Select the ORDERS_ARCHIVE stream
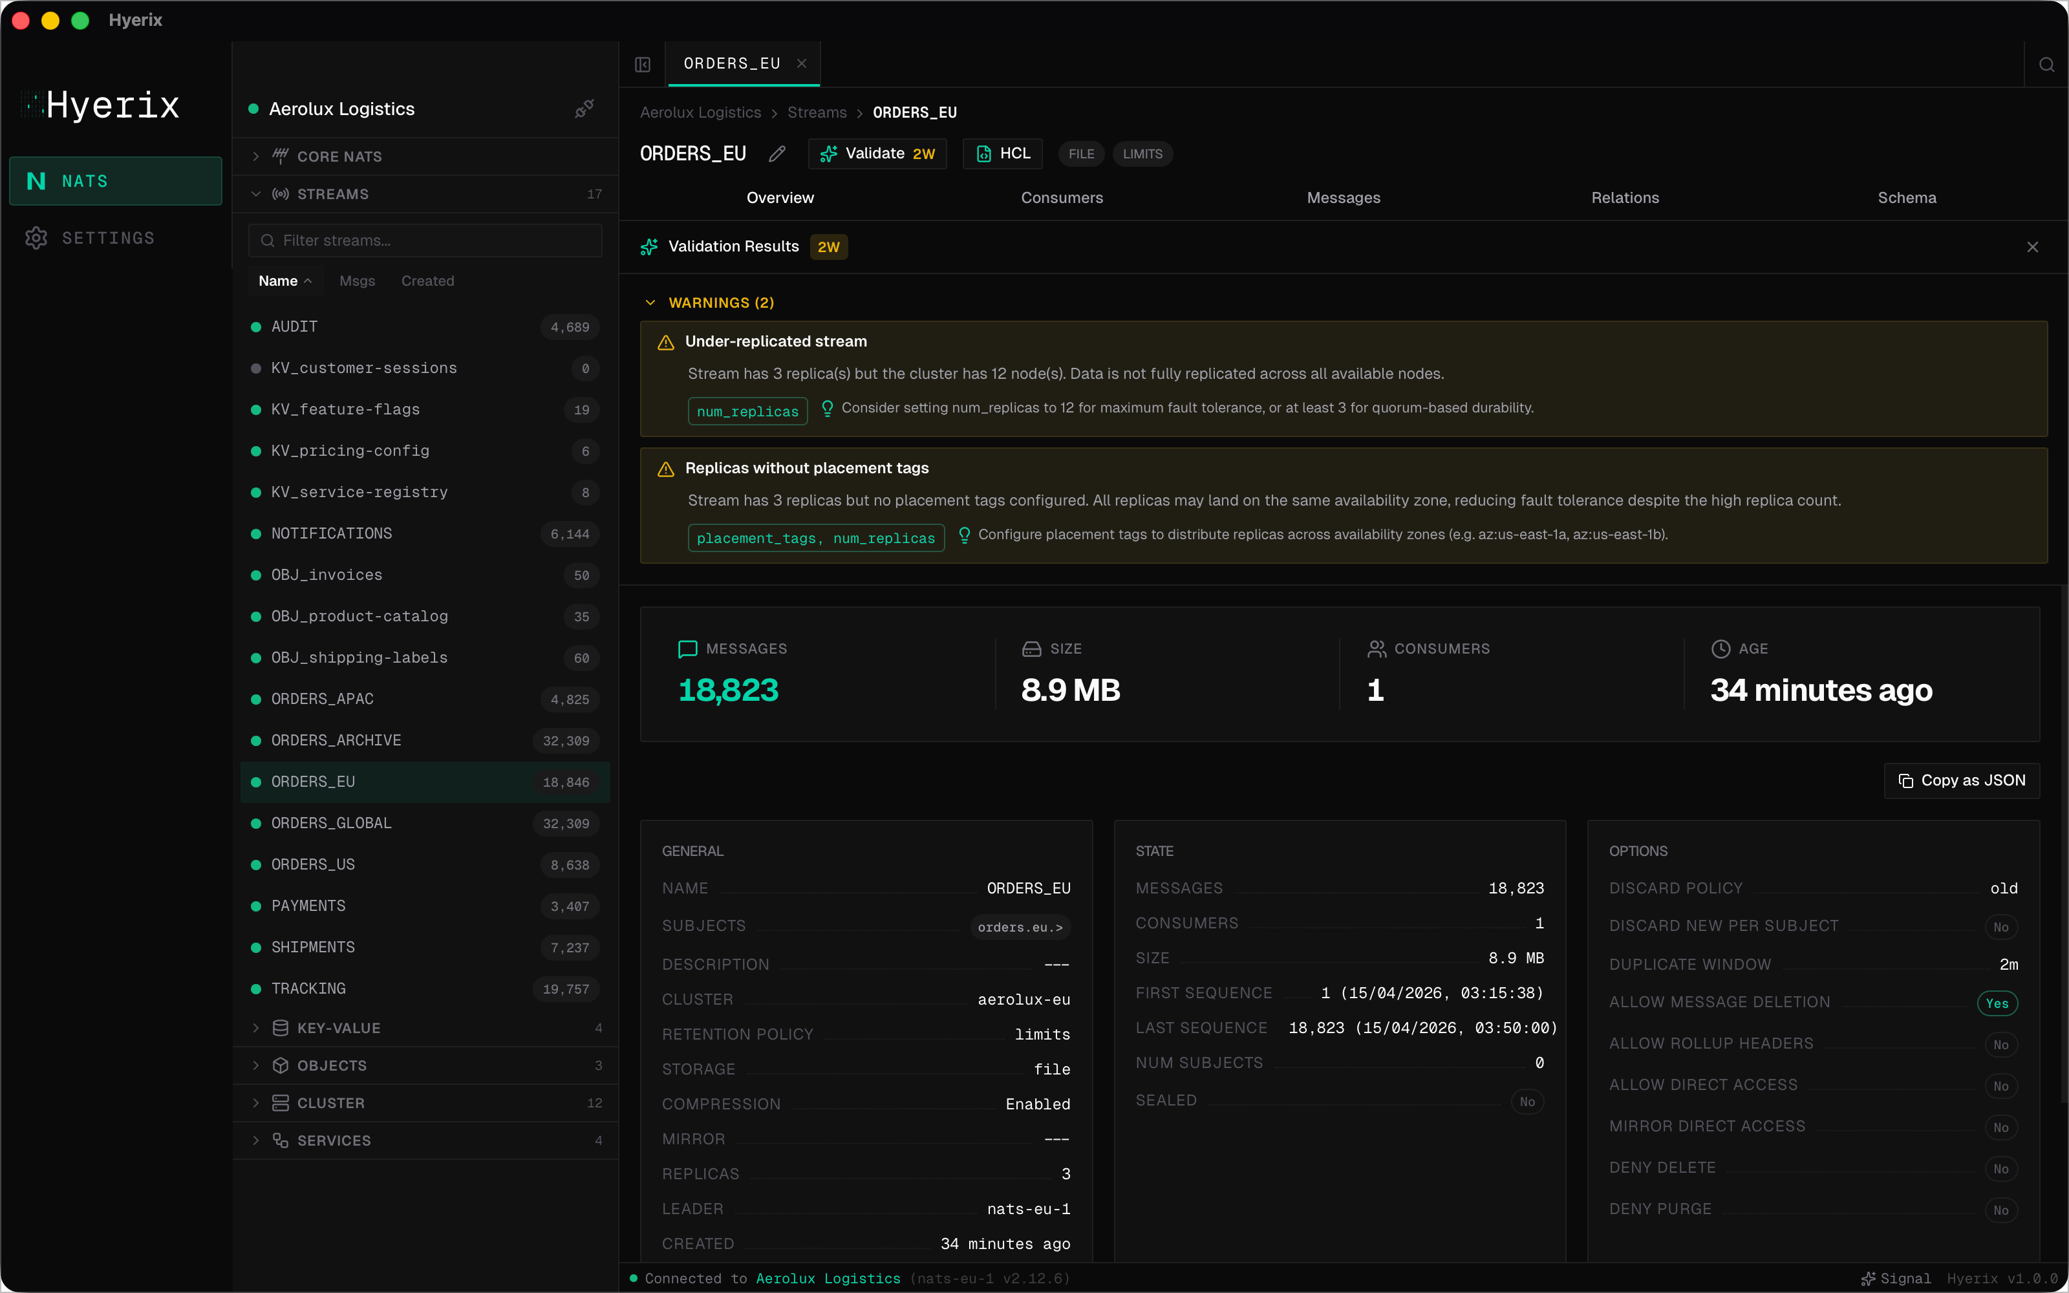The image size is (2069, 1293). click(425, 741)
